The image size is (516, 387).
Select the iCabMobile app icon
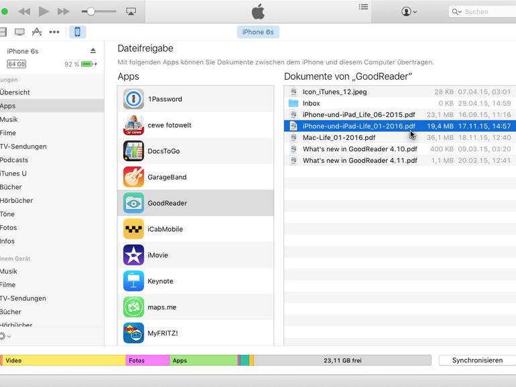133,229
